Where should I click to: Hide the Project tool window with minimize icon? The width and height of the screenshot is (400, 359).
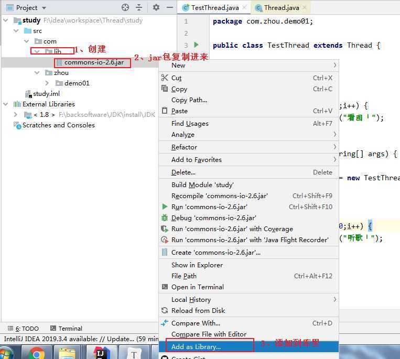point(170,7)
